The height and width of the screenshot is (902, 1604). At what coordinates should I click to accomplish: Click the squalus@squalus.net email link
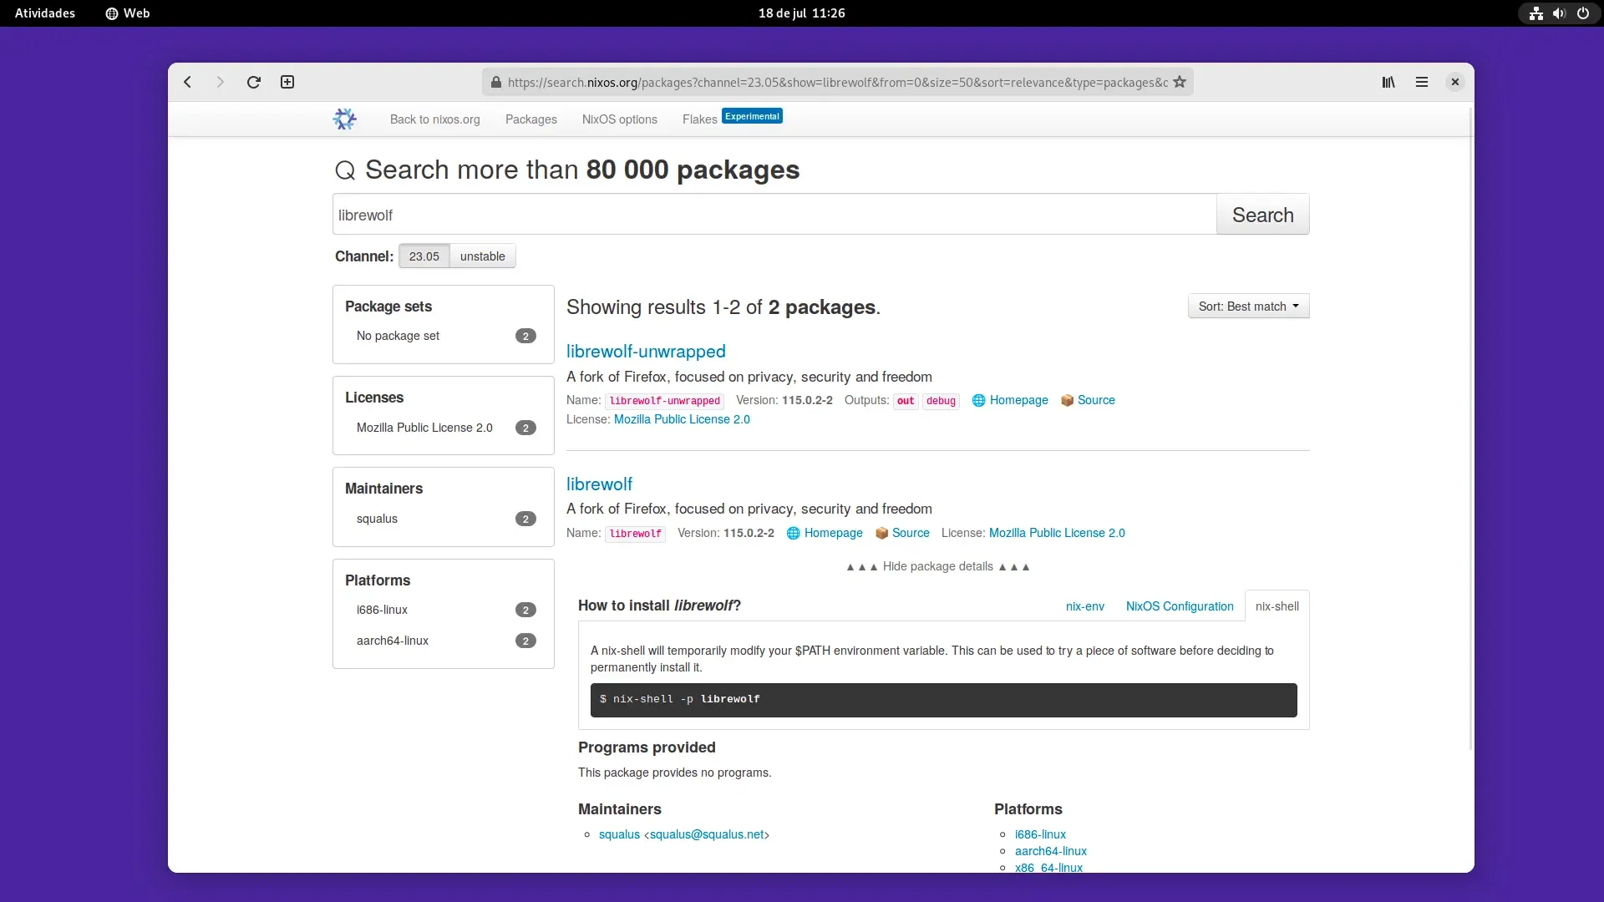(x=707, y=834)
